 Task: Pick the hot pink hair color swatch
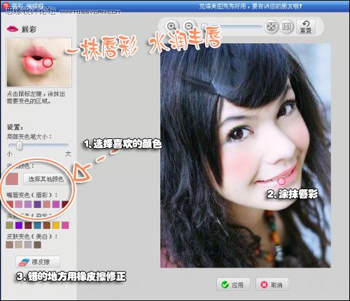tap(65, 225)
